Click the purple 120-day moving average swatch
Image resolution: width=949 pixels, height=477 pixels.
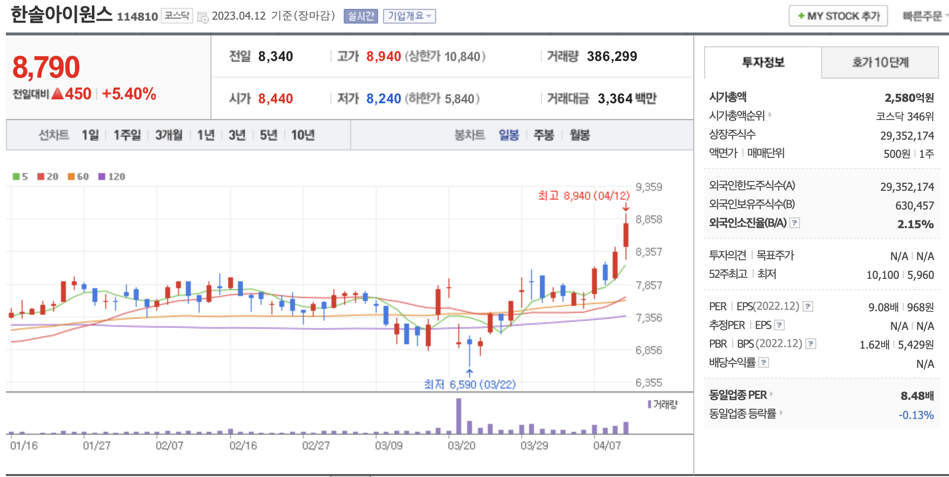pos(102,177)
